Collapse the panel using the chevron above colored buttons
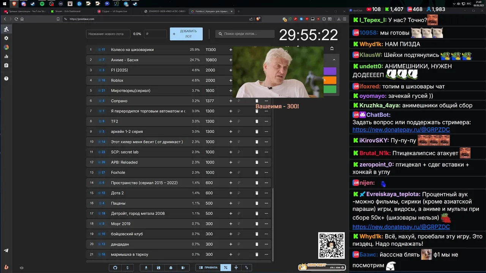The width and height of the screenshot is (486, 273). tap(334, 60)
